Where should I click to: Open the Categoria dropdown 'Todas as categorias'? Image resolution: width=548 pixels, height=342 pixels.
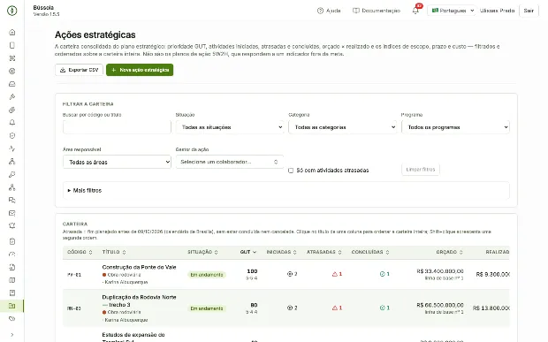pos(343,127)
